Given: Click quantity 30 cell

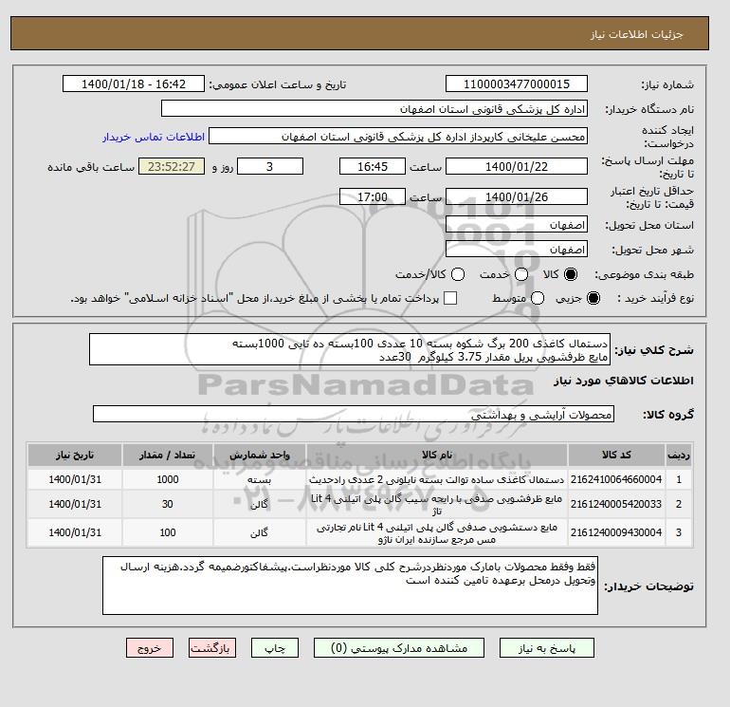Looking at the screenshot, I should 168,504.
